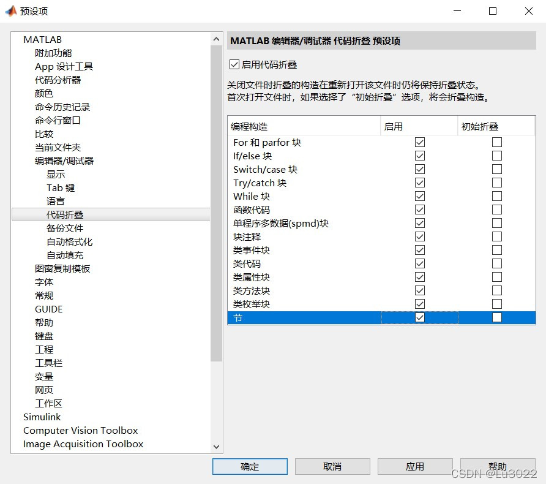Open 工具栏 preferences
The image size is (546, 484).
coord(49,363)
